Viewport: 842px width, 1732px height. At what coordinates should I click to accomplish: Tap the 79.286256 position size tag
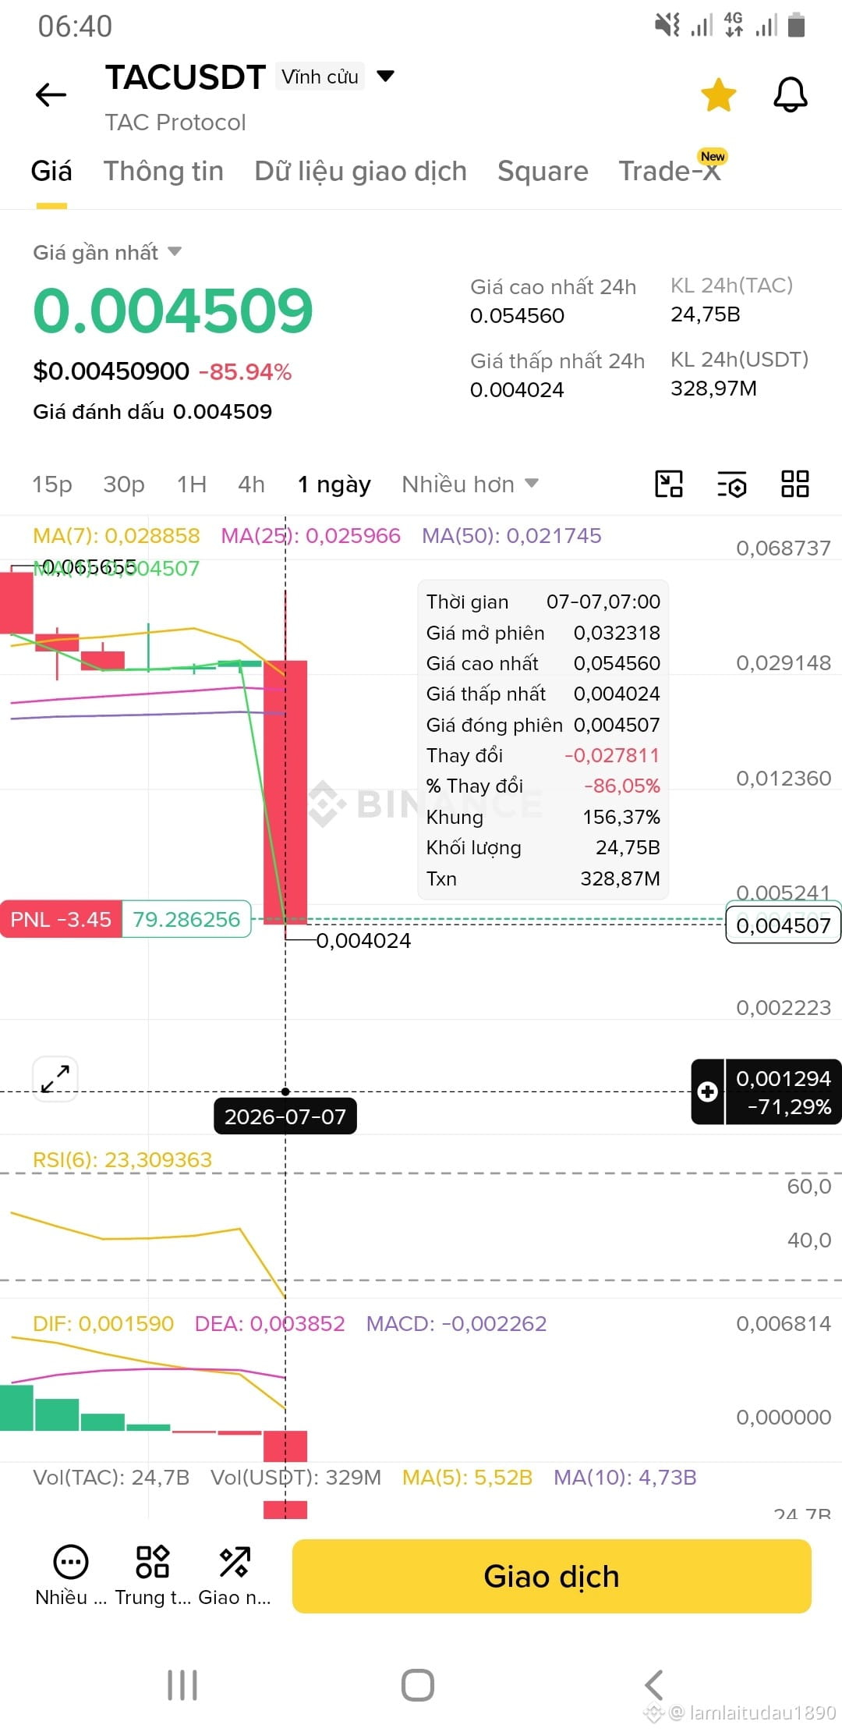186,919
